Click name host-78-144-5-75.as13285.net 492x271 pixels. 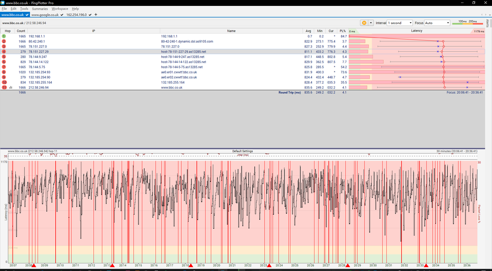(182, 67)
